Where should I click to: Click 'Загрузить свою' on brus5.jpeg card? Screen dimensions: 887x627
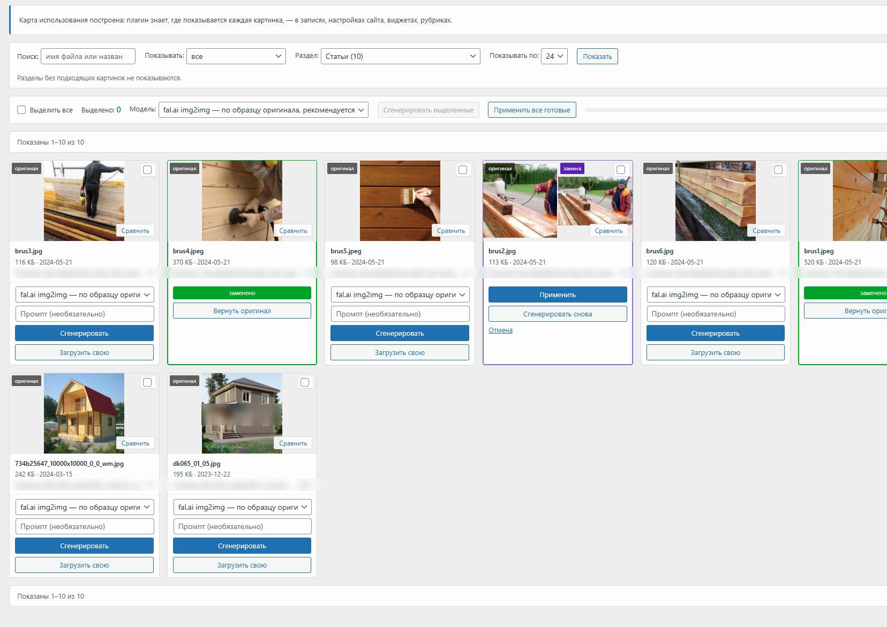coord(400,352)
